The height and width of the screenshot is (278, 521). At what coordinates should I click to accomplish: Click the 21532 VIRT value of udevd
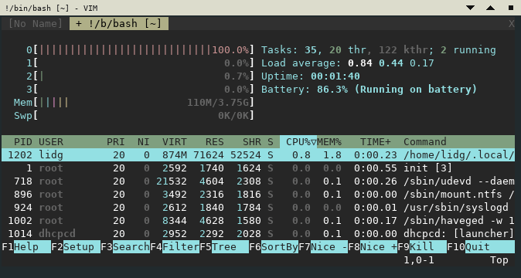point(172,181)
